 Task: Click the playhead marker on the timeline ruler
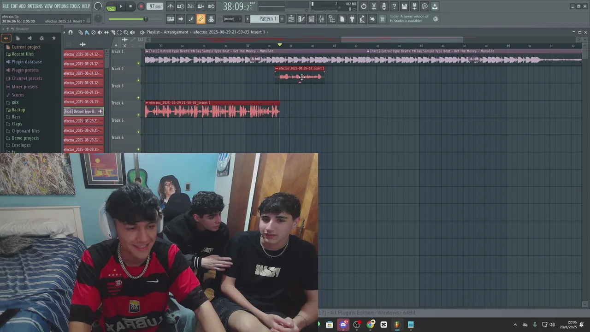[280, 45]
